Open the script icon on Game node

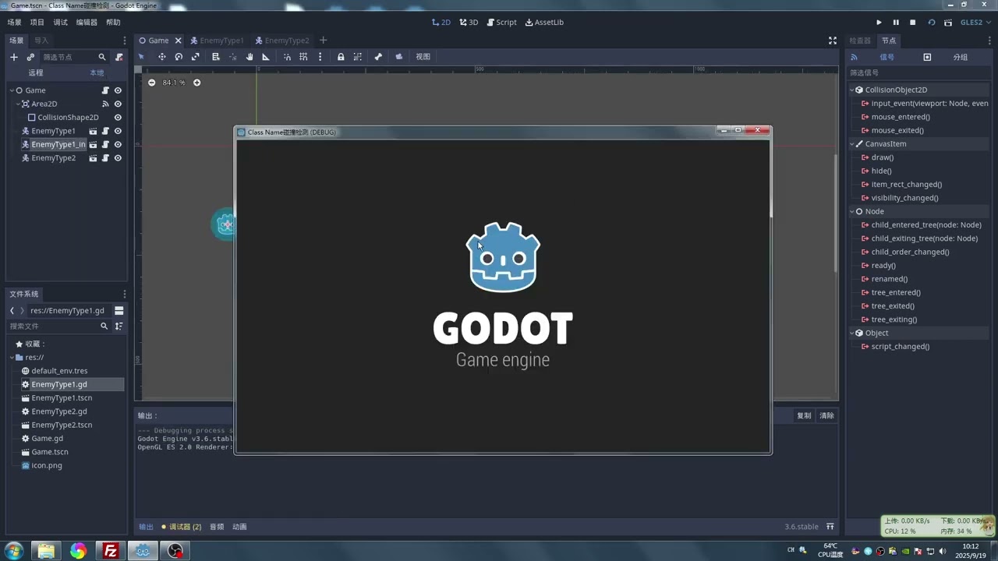tap(105, 90)
